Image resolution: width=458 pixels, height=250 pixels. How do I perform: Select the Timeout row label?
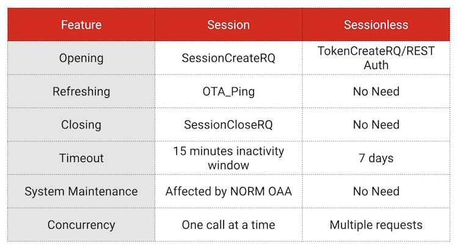point(81,158)
